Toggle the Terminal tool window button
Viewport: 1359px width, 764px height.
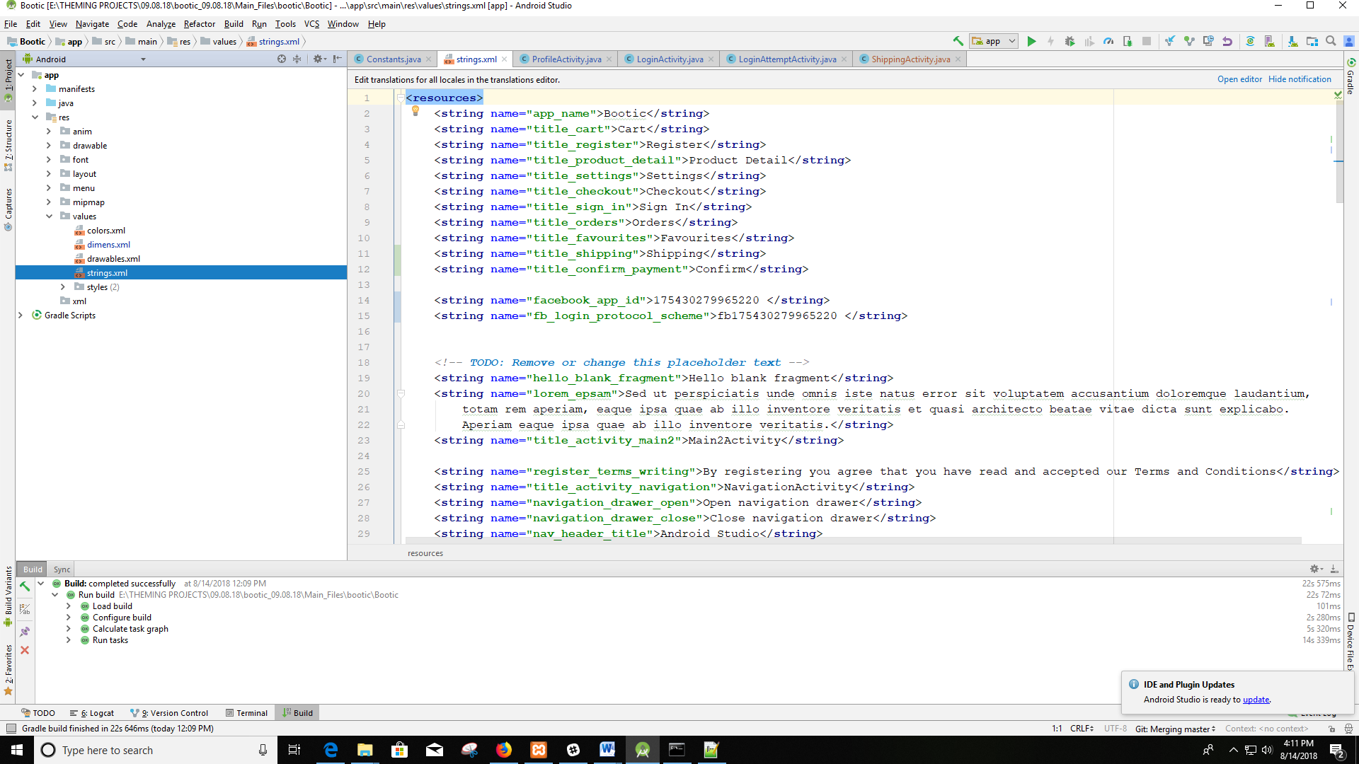pos(246,713)
